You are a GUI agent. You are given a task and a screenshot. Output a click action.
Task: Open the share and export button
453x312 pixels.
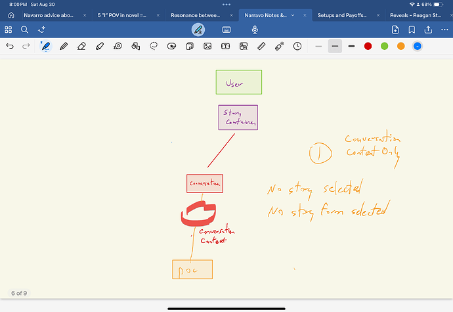(427, 30)
